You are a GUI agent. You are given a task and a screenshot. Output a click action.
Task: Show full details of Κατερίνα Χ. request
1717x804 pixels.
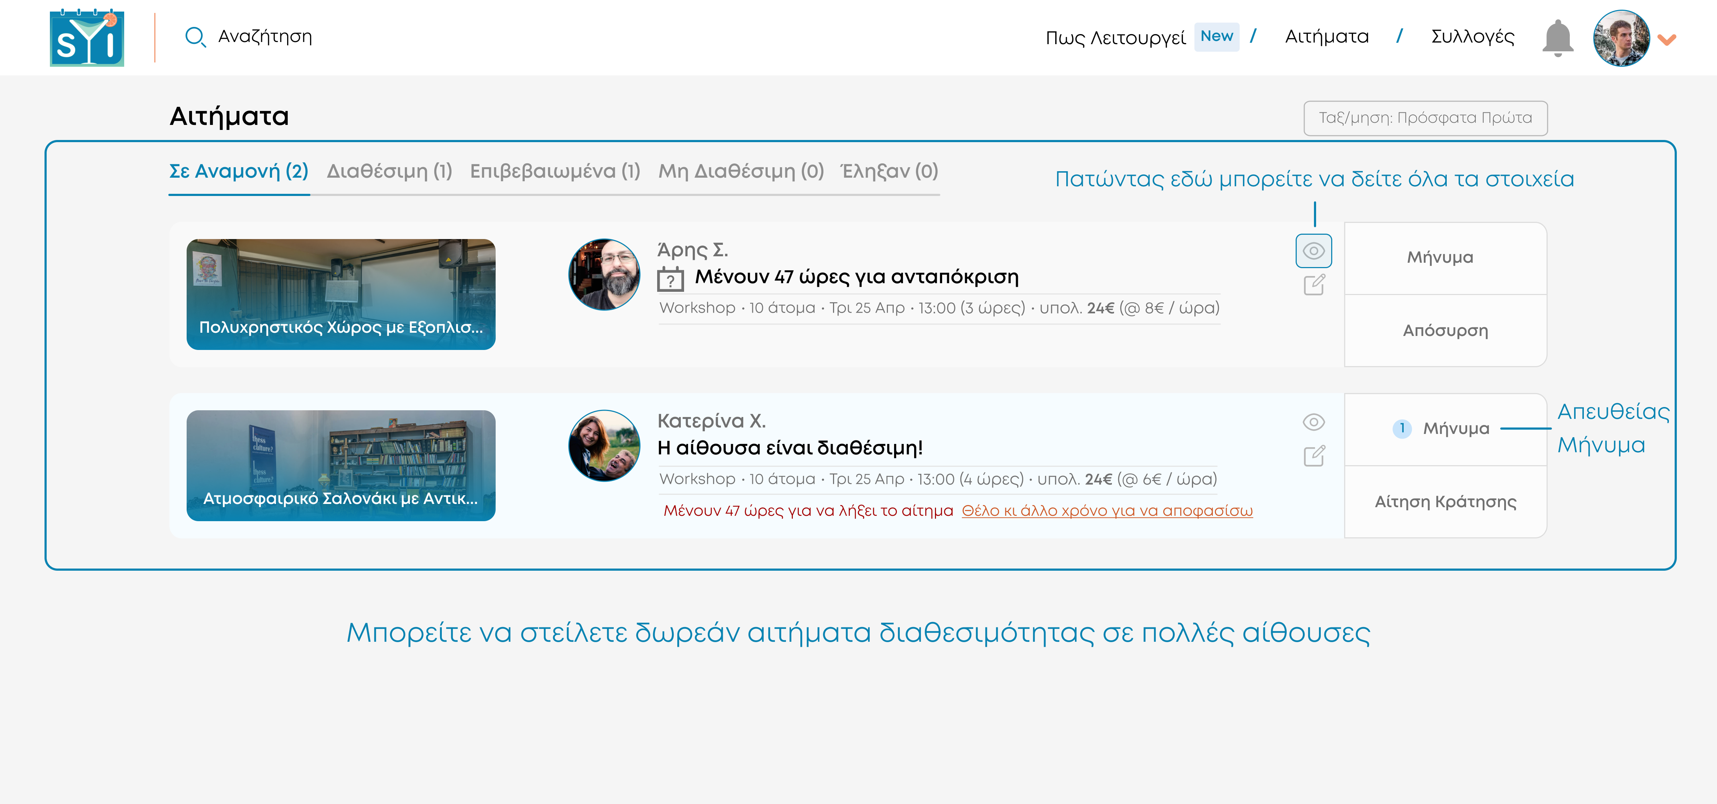[1313, 422]
